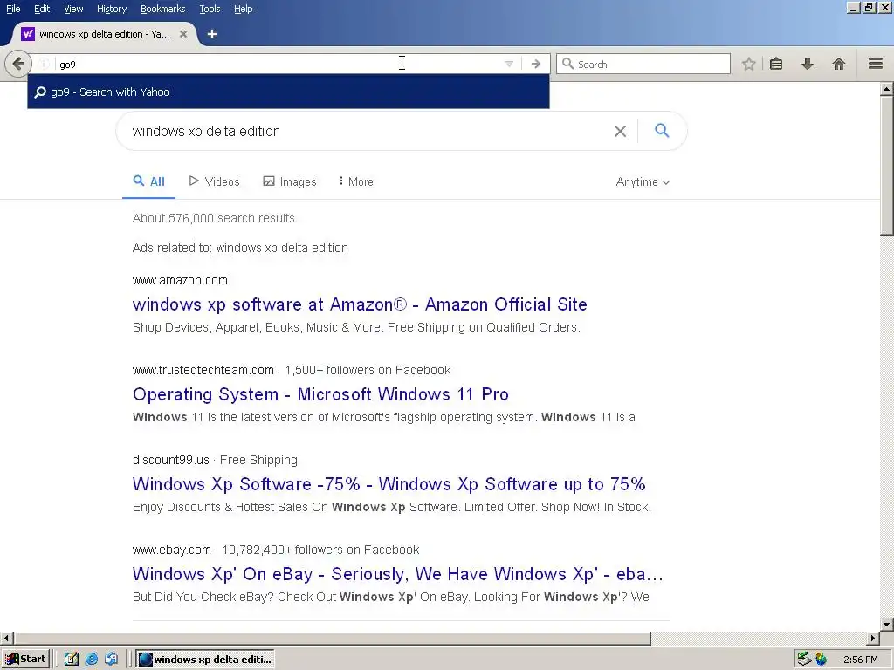Click the vertical scrollbar down arrow
This screenshot has width=894, height=670.
click(887, 624)
